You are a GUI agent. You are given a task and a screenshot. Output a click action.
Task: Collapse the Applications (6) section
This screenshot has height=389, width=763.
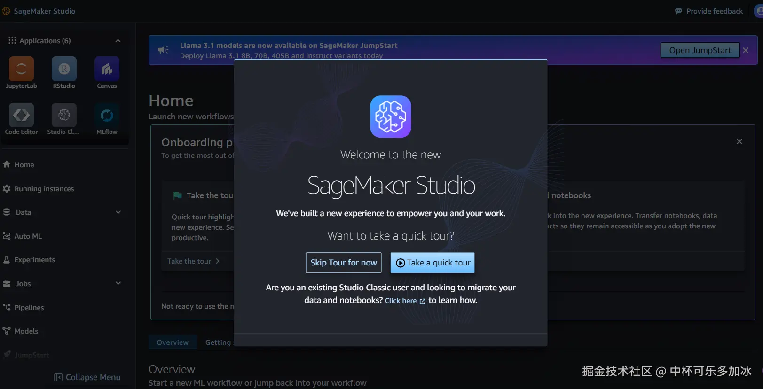coord(118,41)
